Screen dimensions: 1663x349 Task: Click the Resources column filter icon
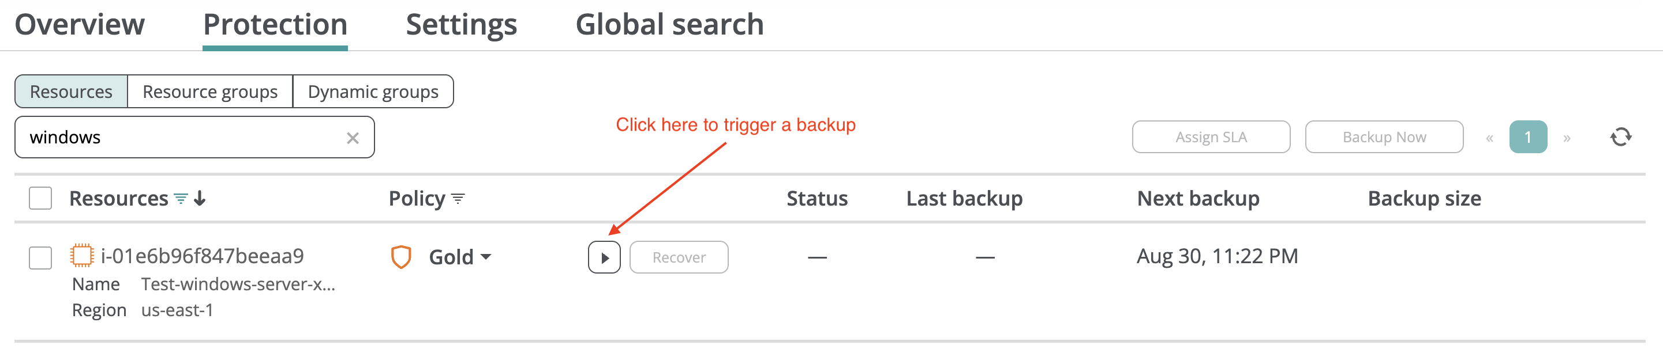(181, 198)
